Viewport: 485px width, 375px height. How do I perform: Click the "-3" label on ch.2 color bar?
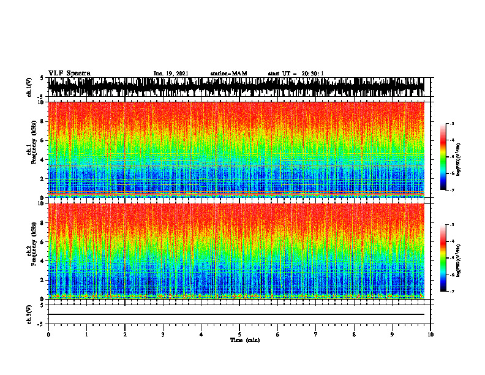(x=452, y=225)
